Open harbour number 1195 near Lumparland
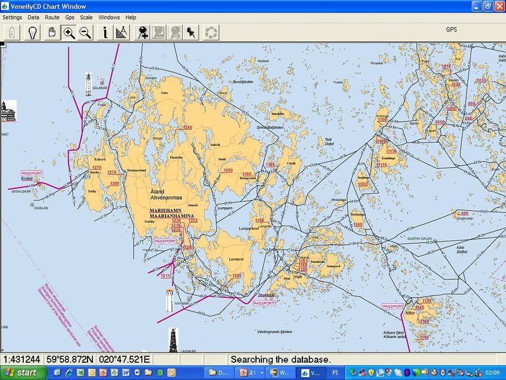This screenshot has width=506, height=380. click(260, 220)
